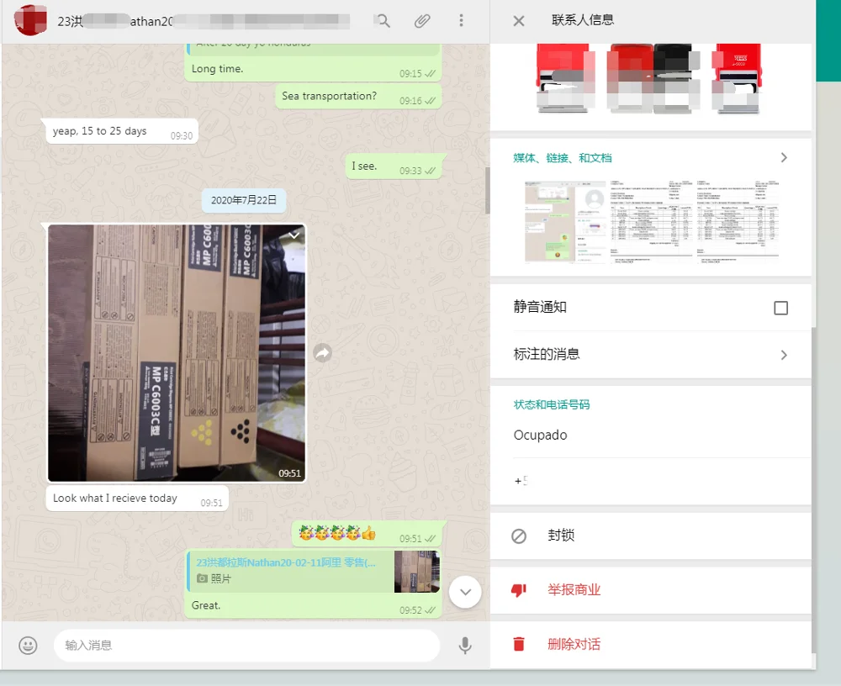Screen dimensions: 841x686
Task: Open chat search magnifier icon
Action: [383, 21]
